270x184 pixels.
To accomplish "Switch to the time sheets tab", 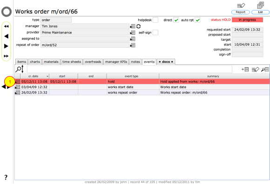I will [72, 62].
